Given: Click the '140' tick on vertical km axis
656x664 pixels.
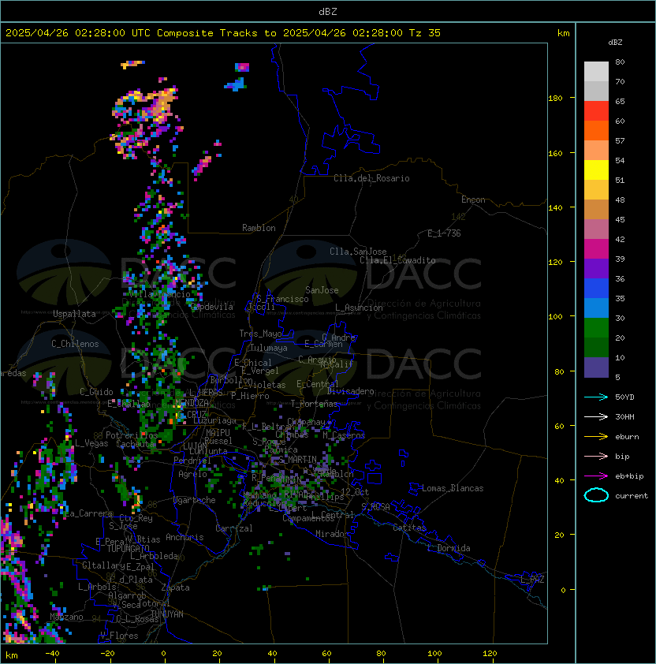Looking at the screenshot, I should click(555, 207).
